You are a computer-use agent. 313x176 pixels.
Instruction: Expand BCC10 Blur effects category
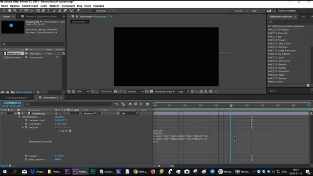click(269, 37)
